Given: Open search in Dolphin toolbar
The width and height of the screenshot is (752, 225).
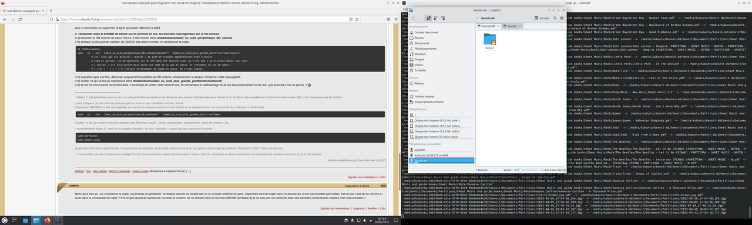Looking at the screenshot, I should [555, 18].
